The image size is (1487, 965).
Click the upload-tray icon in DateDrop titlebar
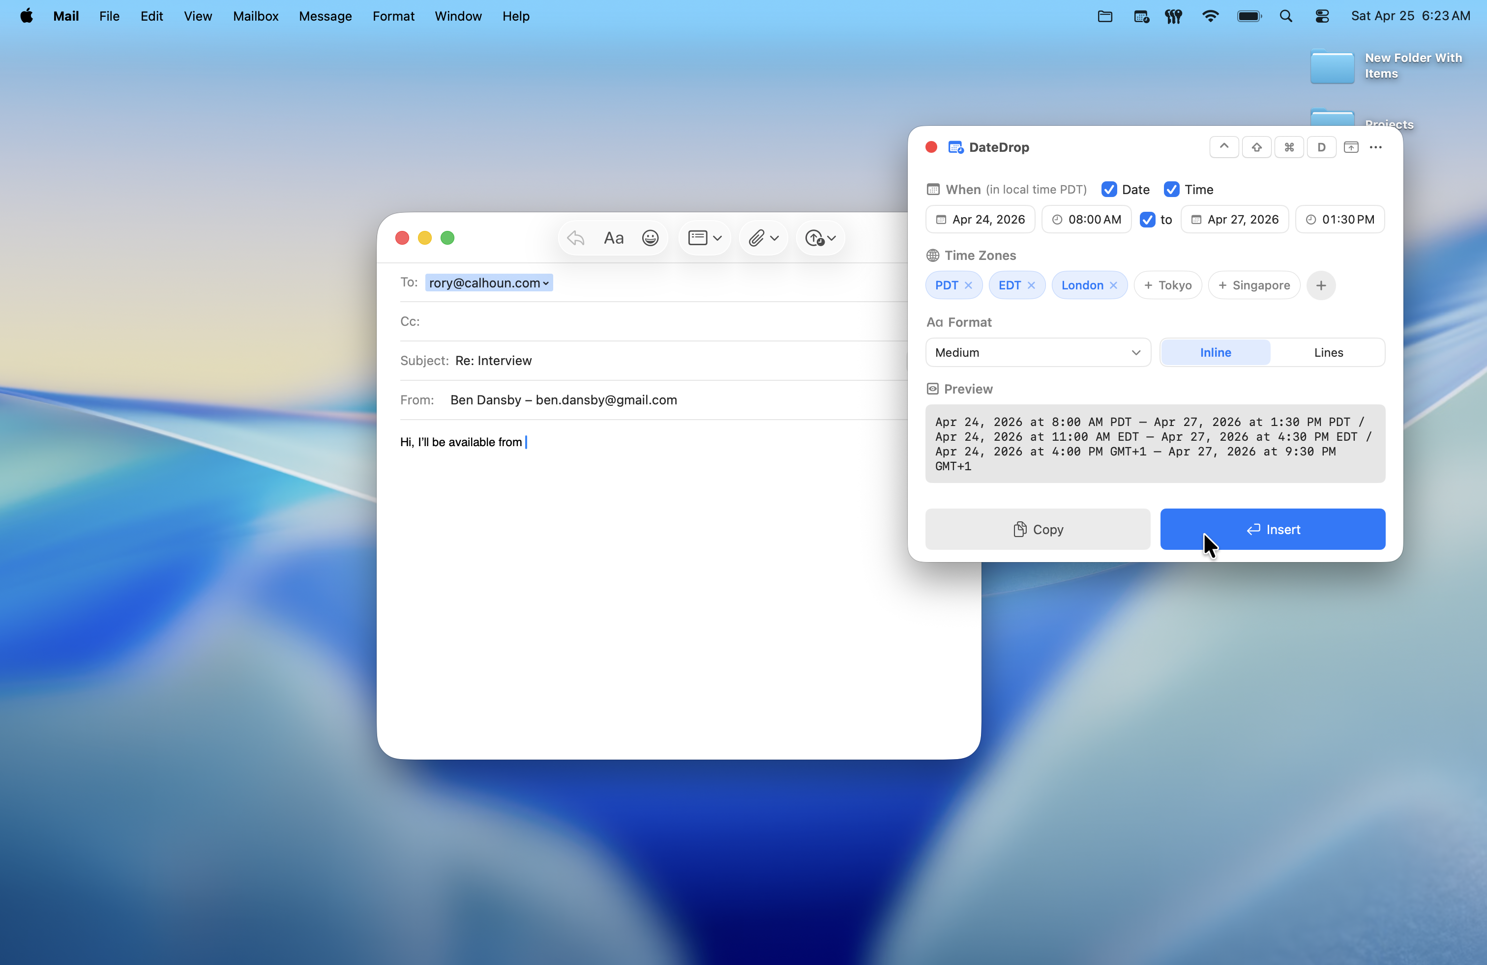tap(1351, 147)
